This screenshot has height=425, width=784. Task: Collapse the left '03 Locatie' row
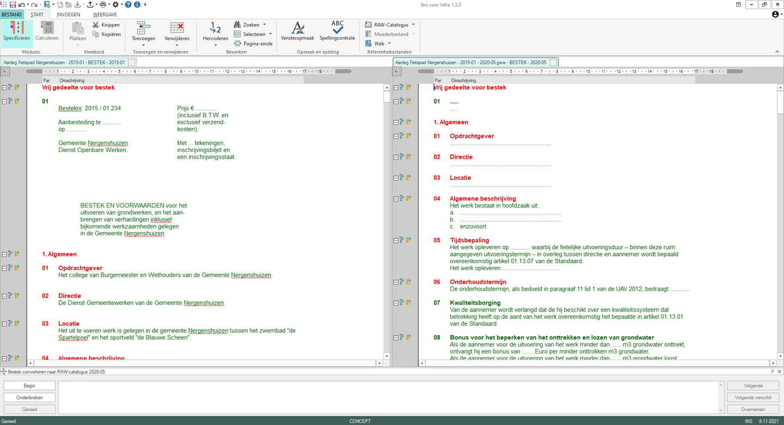4,324
